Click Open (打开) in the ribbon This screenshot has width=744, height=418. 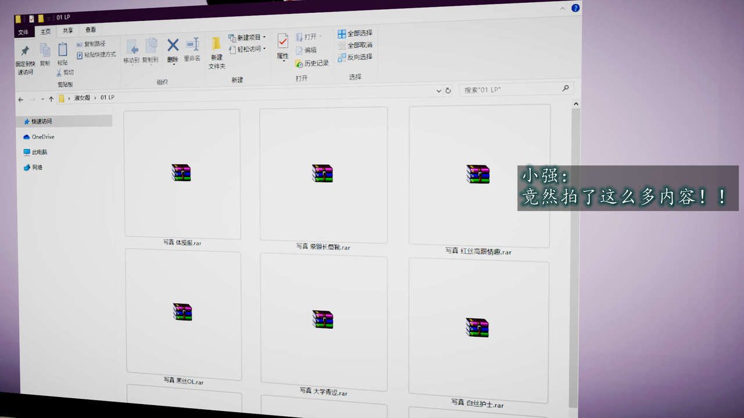click(308, 37)
